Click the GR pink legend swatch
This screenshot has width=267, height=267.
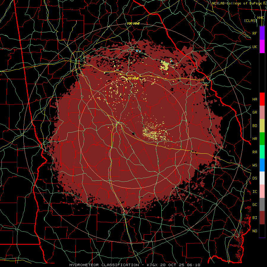[x=262, y=112]
